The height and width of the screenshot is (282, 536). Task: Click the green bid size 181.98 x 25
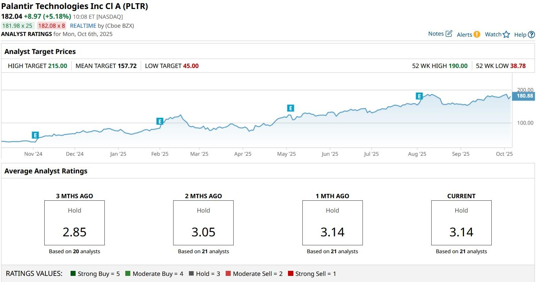[x=17, y=26]
